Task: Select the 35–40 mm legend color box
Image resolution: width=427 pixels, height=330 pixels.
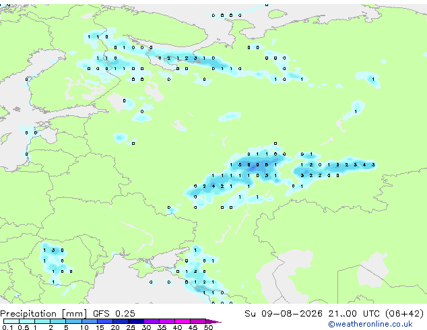Action: point(167,321)
